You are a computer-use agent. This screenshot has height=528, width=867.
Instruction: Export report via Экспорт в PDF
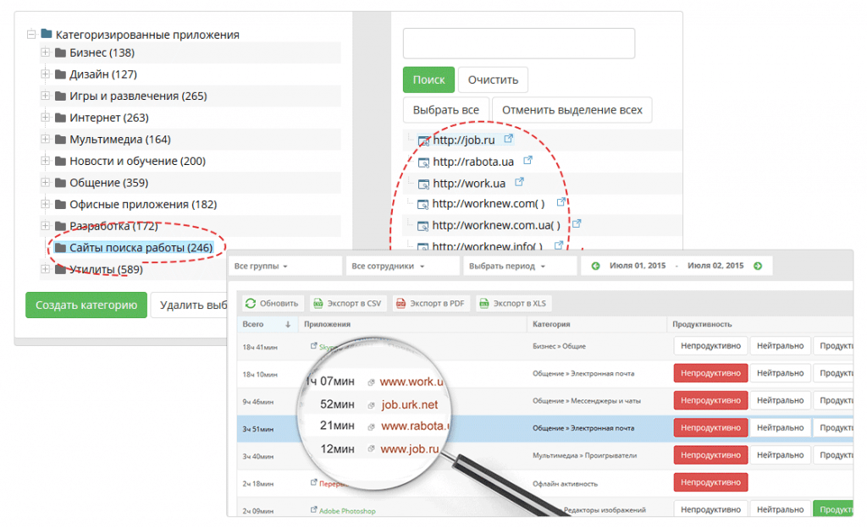[430, 303]
